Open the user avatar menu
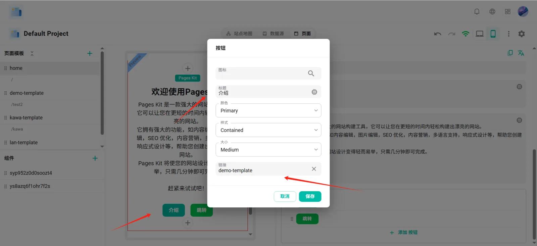Image resolution: width=537 pixels, height=246 pixels. 523,12
